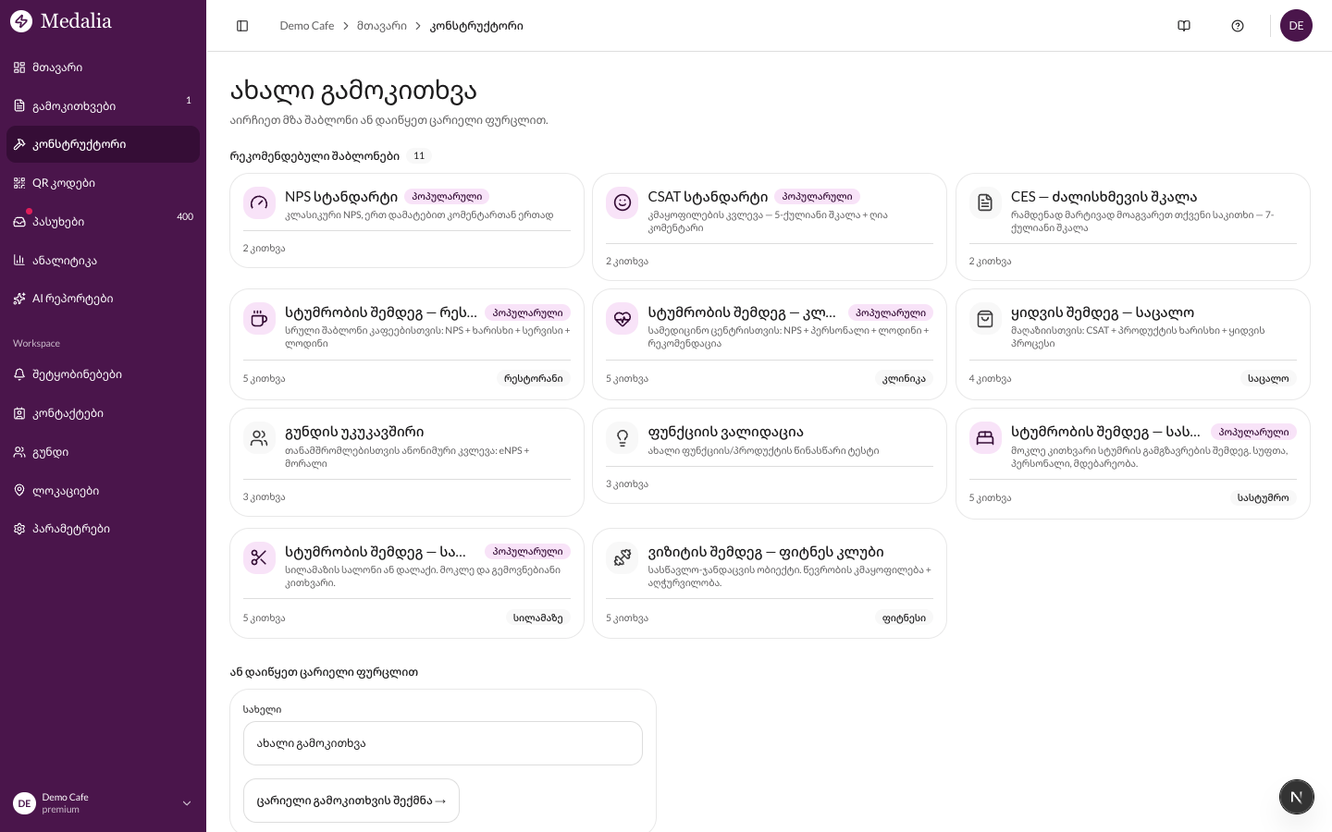This screenshot has width=1332, height=832.
Task: Click the სახელი survey name input field
Action: [x=442, y=743]
